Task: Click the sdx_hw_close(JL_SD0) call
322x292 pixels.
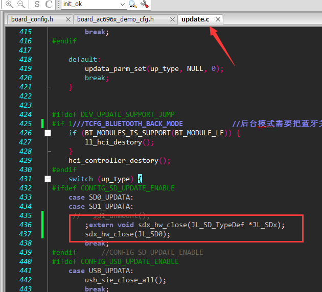Action: tap(128, 234)
